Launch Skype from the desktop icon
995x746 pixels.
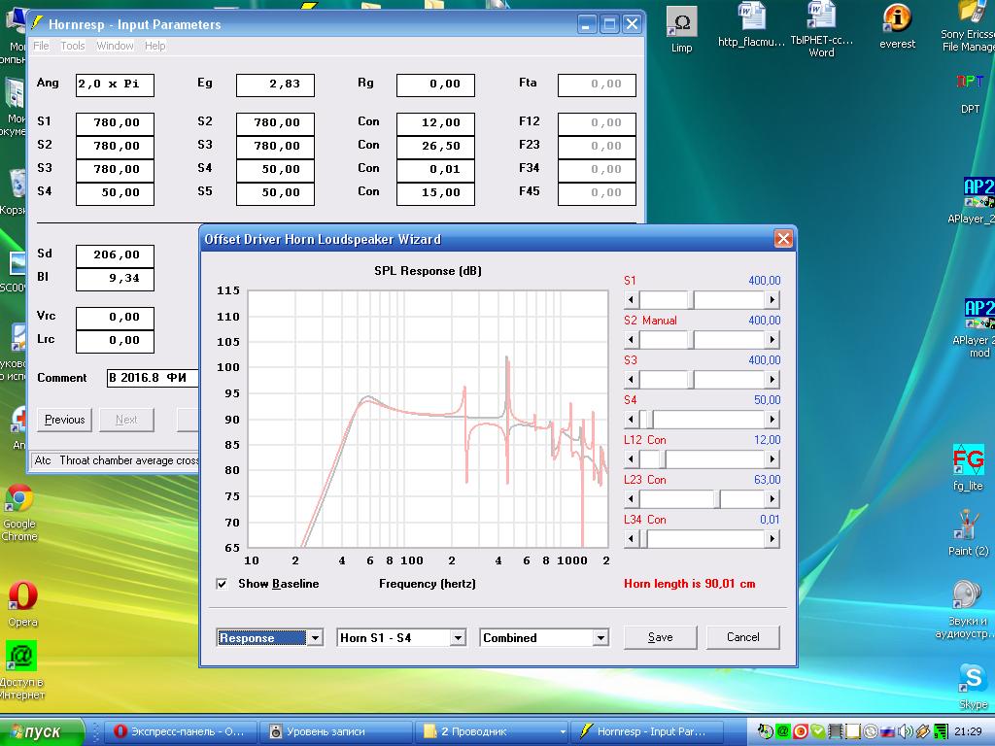[x=973, y=678]
